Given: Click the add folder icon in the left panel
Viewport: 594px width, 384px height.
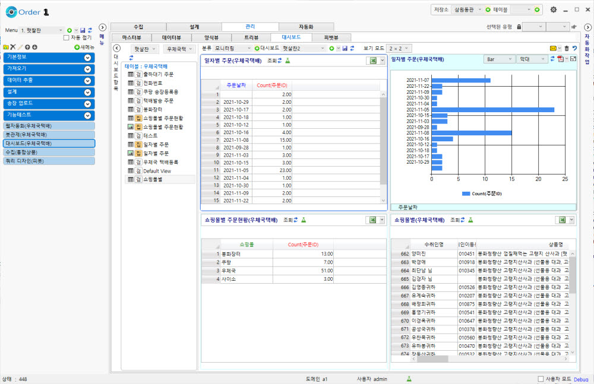Looking at the screenshot, I should (6, 47).
